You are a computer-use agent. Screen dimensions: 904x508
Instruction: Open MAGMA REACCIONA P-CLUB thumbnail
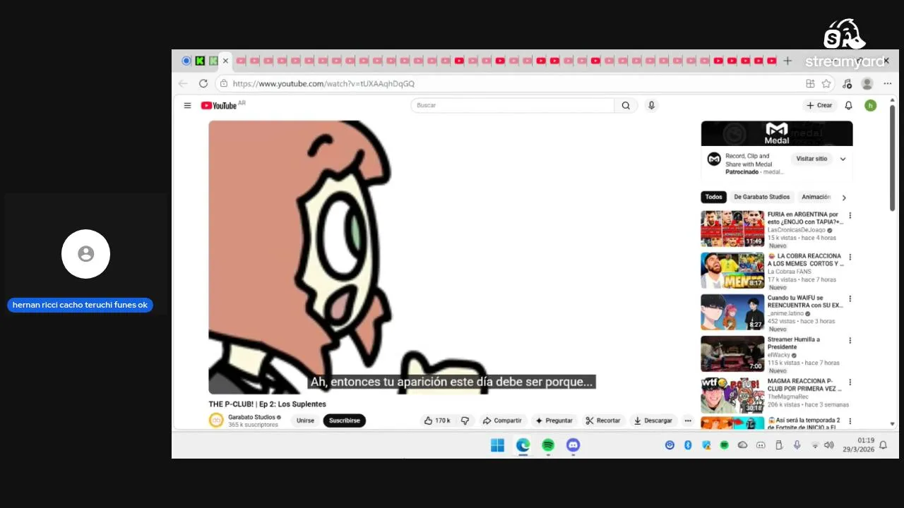click(x=732, y=395)
